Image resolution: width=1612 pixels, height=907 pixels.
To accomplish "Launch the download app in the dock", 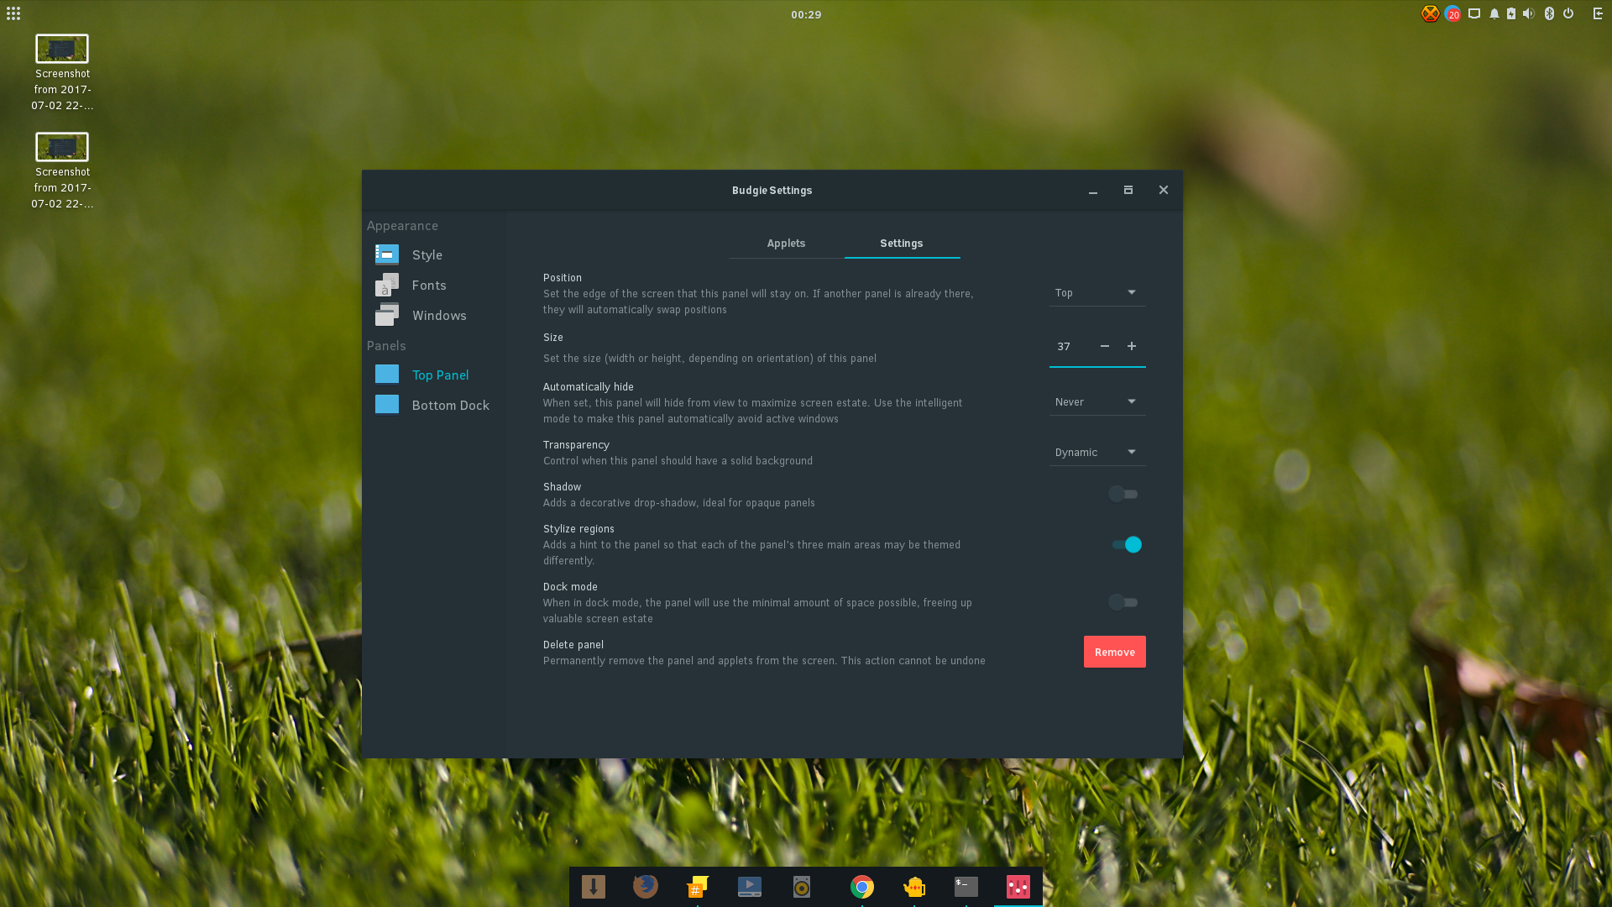I will coord(594,887).
